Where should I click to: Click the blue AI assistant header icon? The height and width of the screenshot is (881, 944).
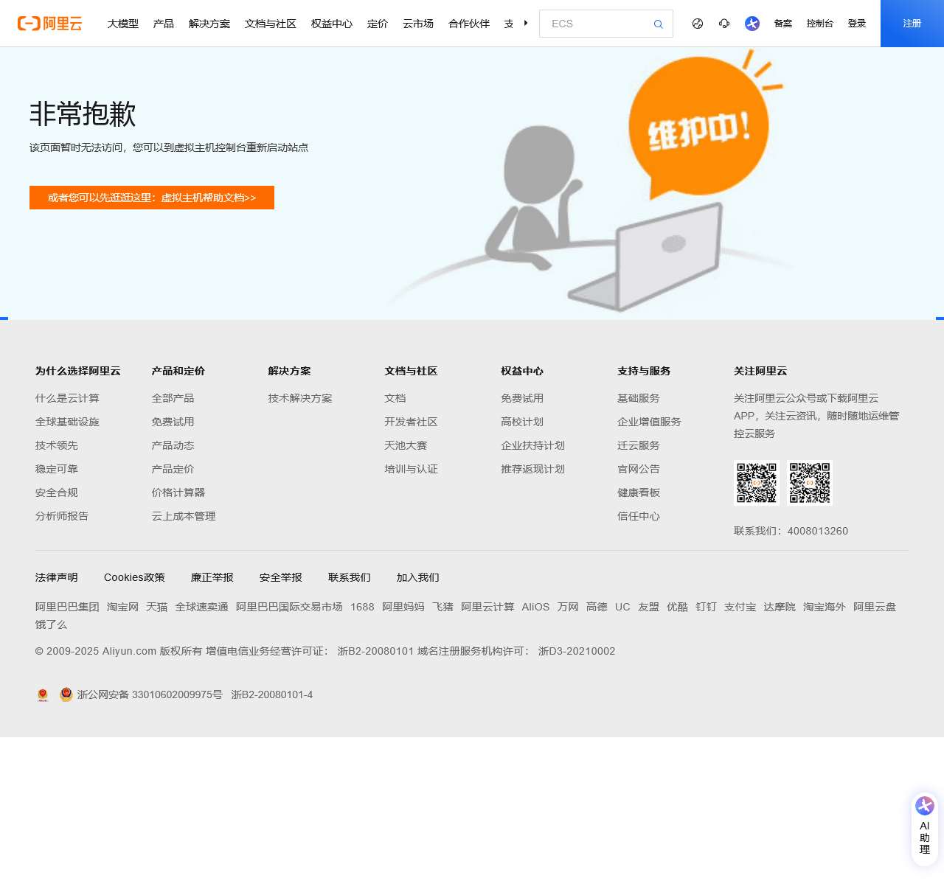pos(752,24)
